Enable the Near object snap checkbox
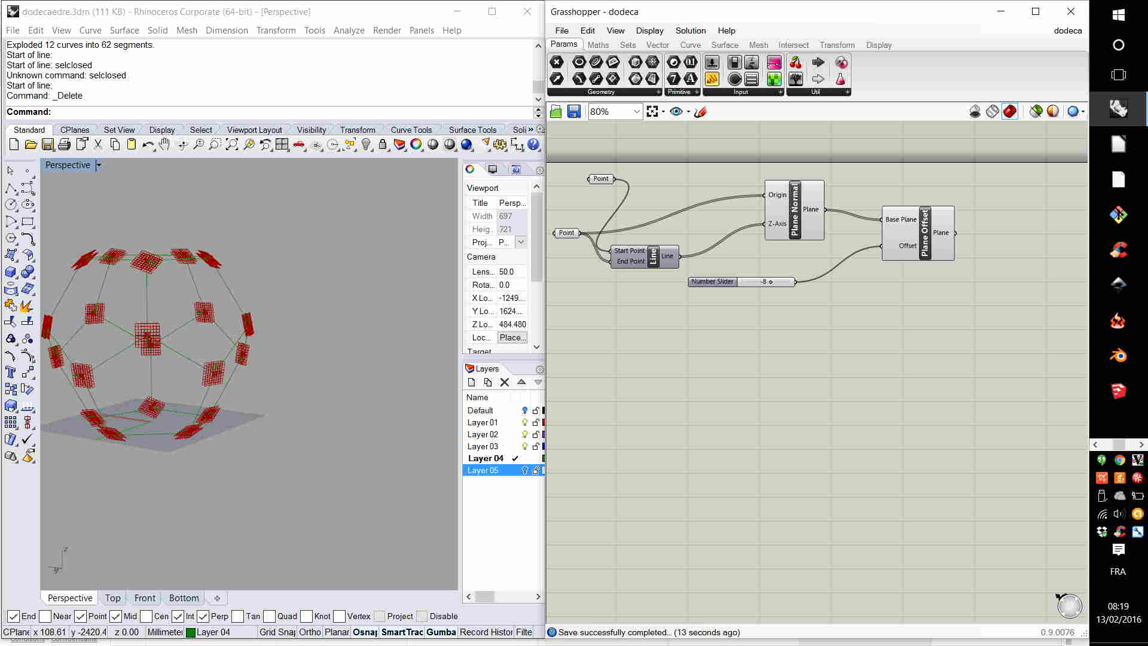This screenshot has width=1148, height=646. click(46, 617)
